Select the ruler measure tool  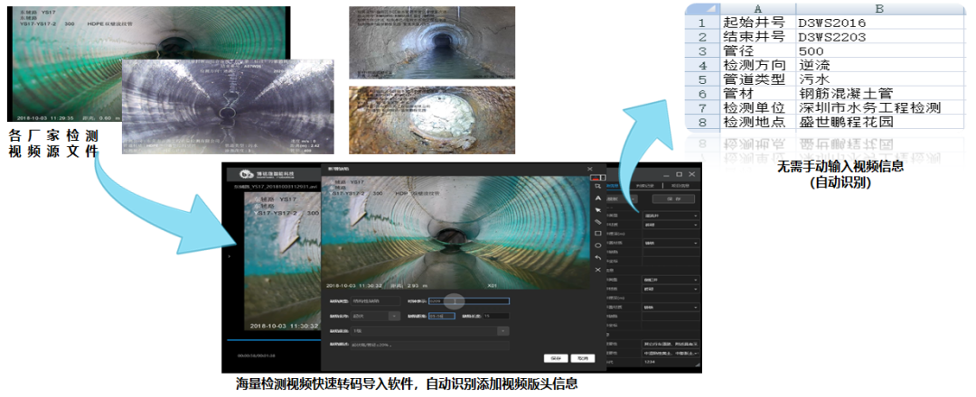(x=598, y=222)
